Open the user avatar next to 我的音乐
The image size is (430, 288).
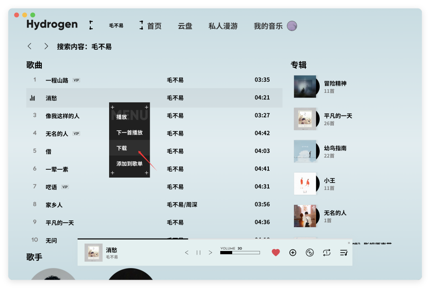[x=292, y=26]
